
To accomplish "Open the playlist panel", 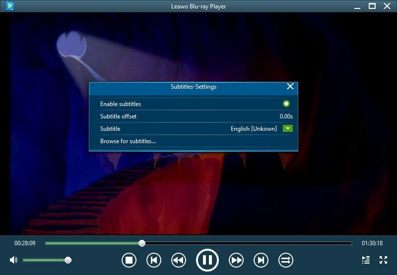I will coord(366,260).
